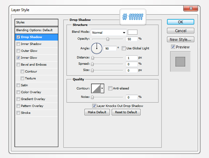This screenshot has height=158, width=209.
Task: Expand the Contour picker arrow
Action: [x=102, y=89]
